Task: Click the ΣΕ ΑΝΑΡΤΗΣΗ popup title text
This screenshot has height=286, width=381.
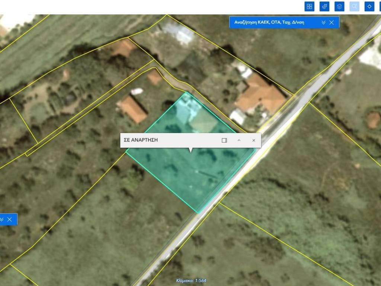Action: pyautogui.click(x=141, y=140)
